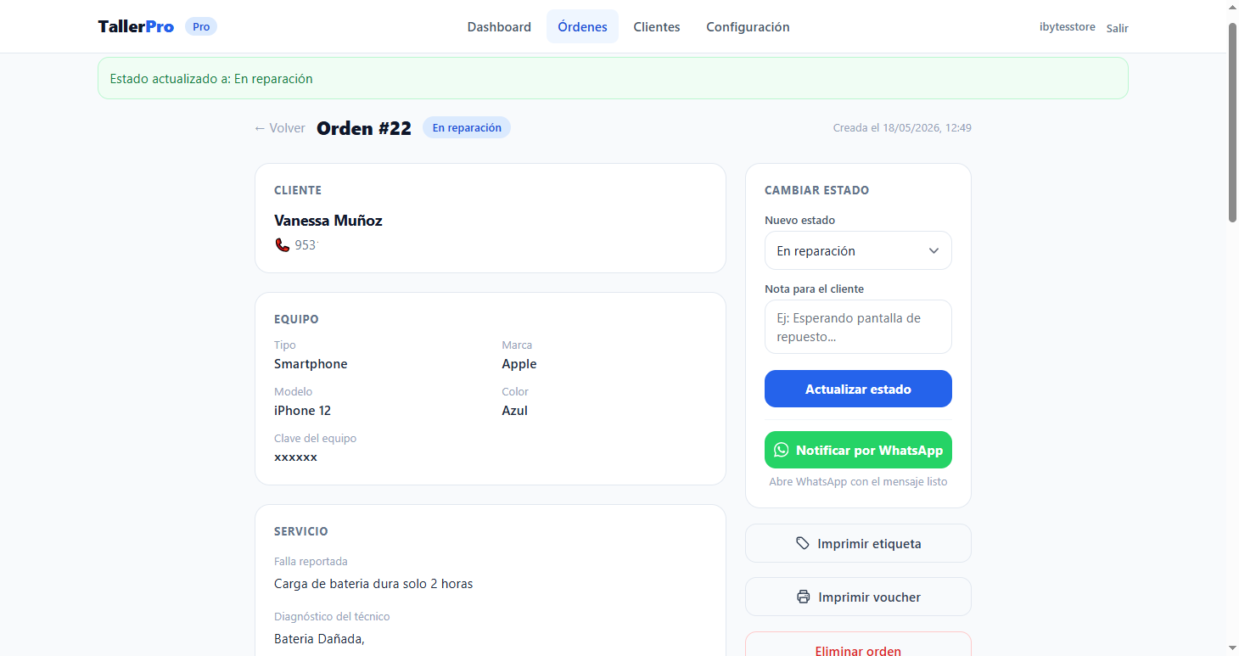Click the WhatsApp logo icon
The image size is (1239, 656).
coord(781,450)
